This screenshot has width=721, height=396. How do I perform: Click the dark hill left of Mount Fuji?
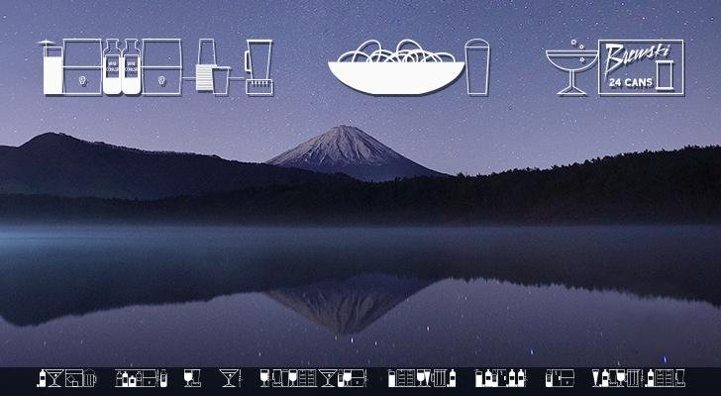point(59,158)
